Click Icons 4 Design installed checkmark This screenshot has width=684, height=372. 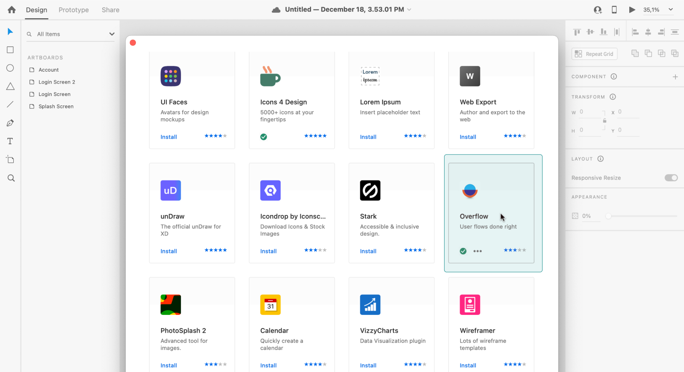pos(264,137)
